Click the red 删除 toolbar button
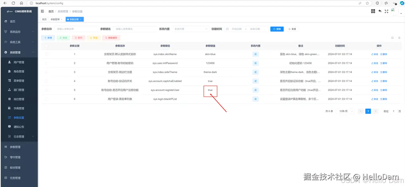 pyautogui.click(x=78, y=38)
